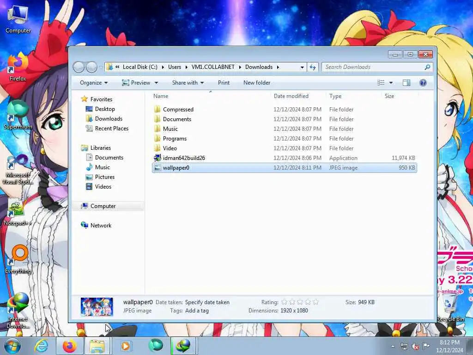
Task: Expand the arrow after Downloads breadcrumb
Action: click(x=278, y=67)
